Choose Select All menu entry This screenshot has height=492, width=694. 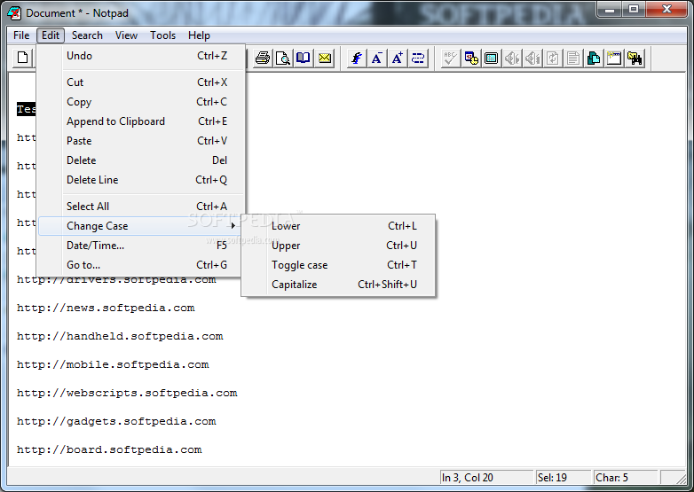pos(141,206)
